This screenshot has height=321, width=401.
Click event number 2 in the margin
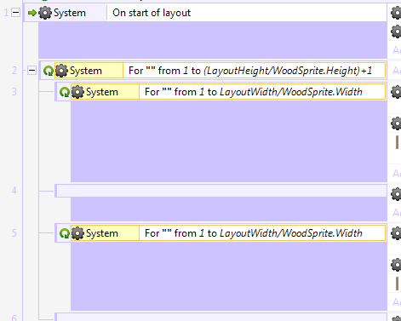(14, 71)
